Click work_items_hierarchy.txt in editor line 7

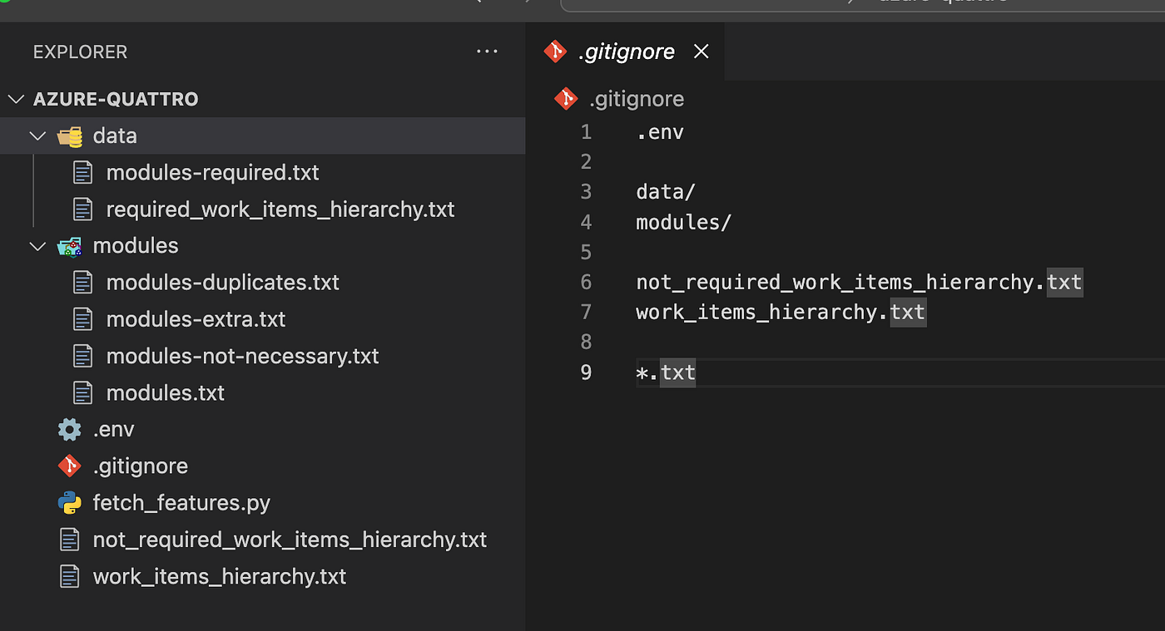coord(781,313)
